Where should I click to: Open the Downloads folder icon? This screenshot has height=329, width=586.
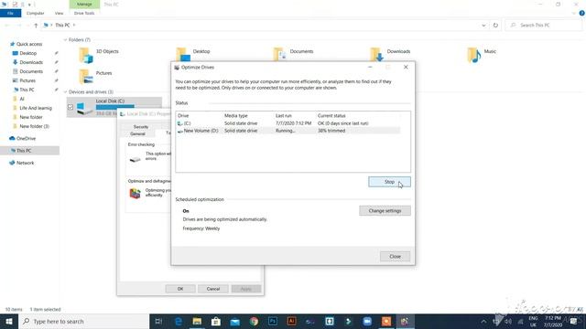(x=377, y=55)
